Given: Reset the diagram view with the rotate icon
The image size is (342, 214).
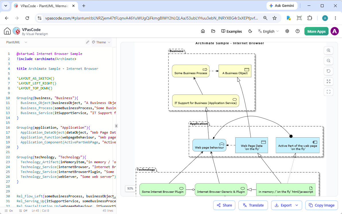Looking at the screenshot, I should point(329,71).
